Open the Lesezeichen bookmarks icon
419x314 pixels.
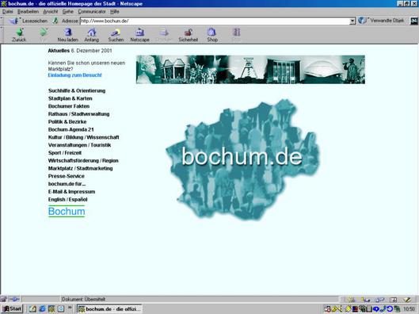(x=13, y=21)
